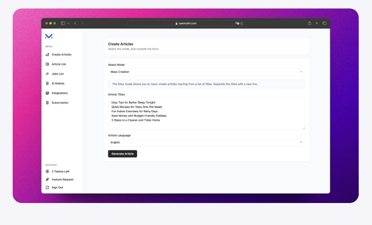Click the Subscription dollar icon
Viewport: 372px width, 225px height.
[47, 103]
